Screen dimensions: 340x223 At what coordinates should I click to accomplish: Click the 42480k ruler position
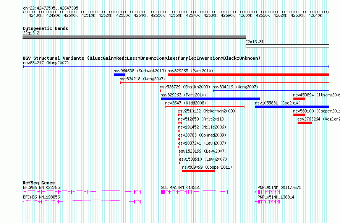pos(36,15)
